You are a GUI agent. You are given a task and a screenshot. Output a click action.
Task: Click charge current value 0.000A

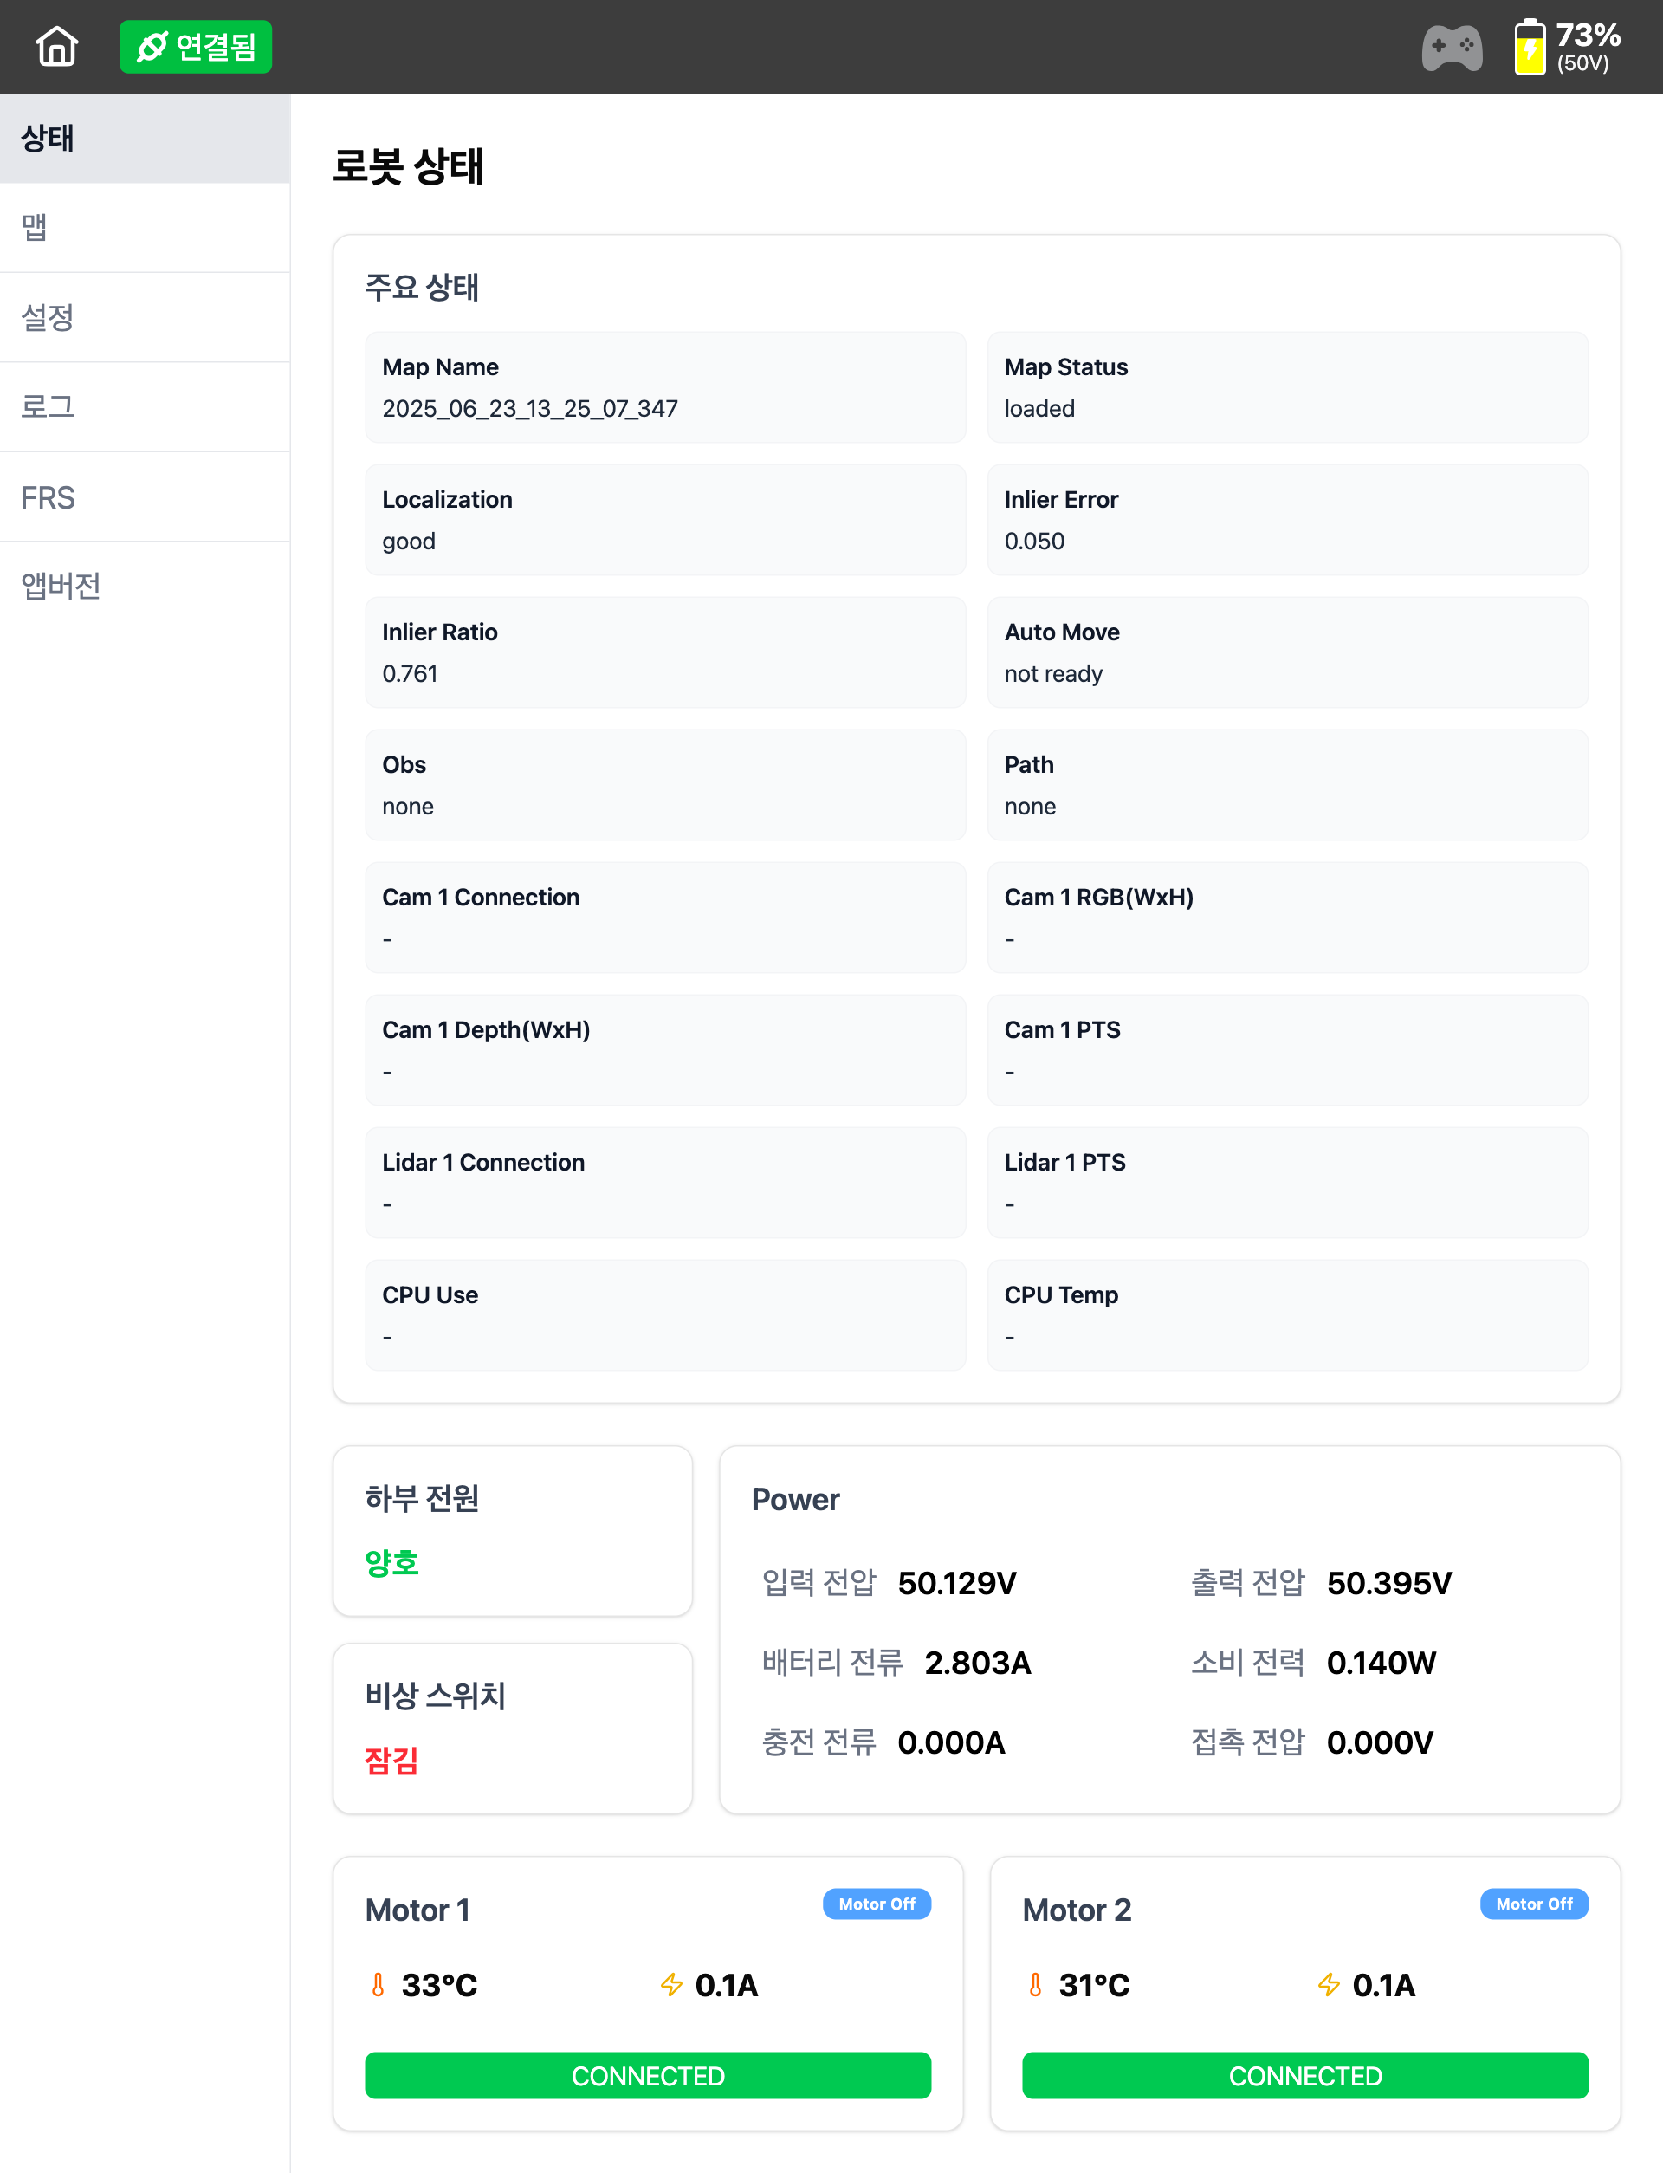point(951,1742)
